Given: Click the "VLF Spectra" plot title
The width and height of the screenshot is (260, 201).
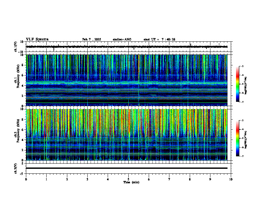Looking at the screenshot, I should [37, 39].
